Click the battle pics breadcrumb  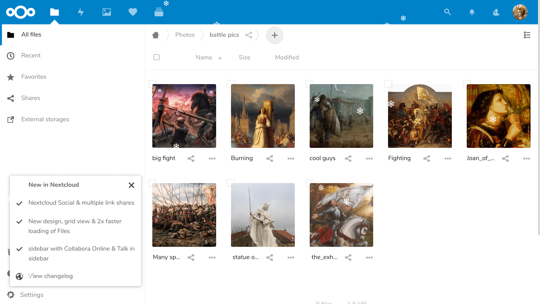[224, 35]
